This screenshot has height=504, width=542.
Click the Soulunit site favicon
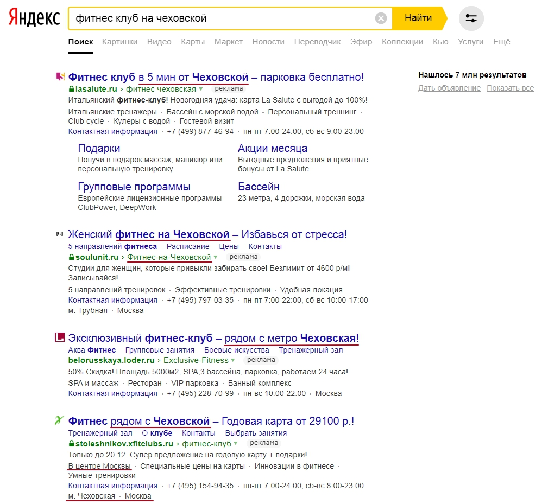(x=60, y=234)
